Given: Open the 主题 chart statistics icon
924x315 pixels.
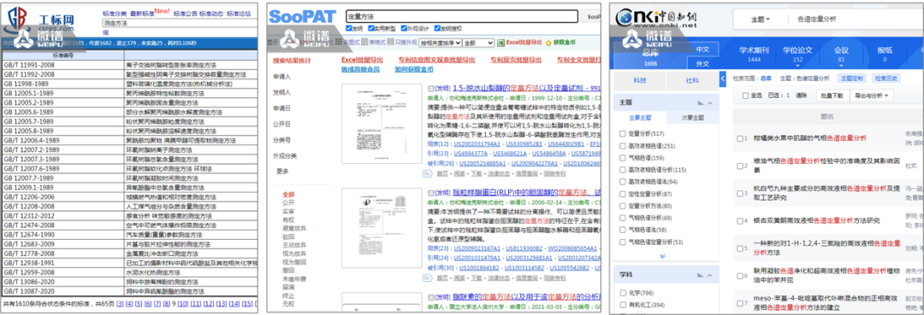Looking at the screenshot, I should click(x=701, y=102).
